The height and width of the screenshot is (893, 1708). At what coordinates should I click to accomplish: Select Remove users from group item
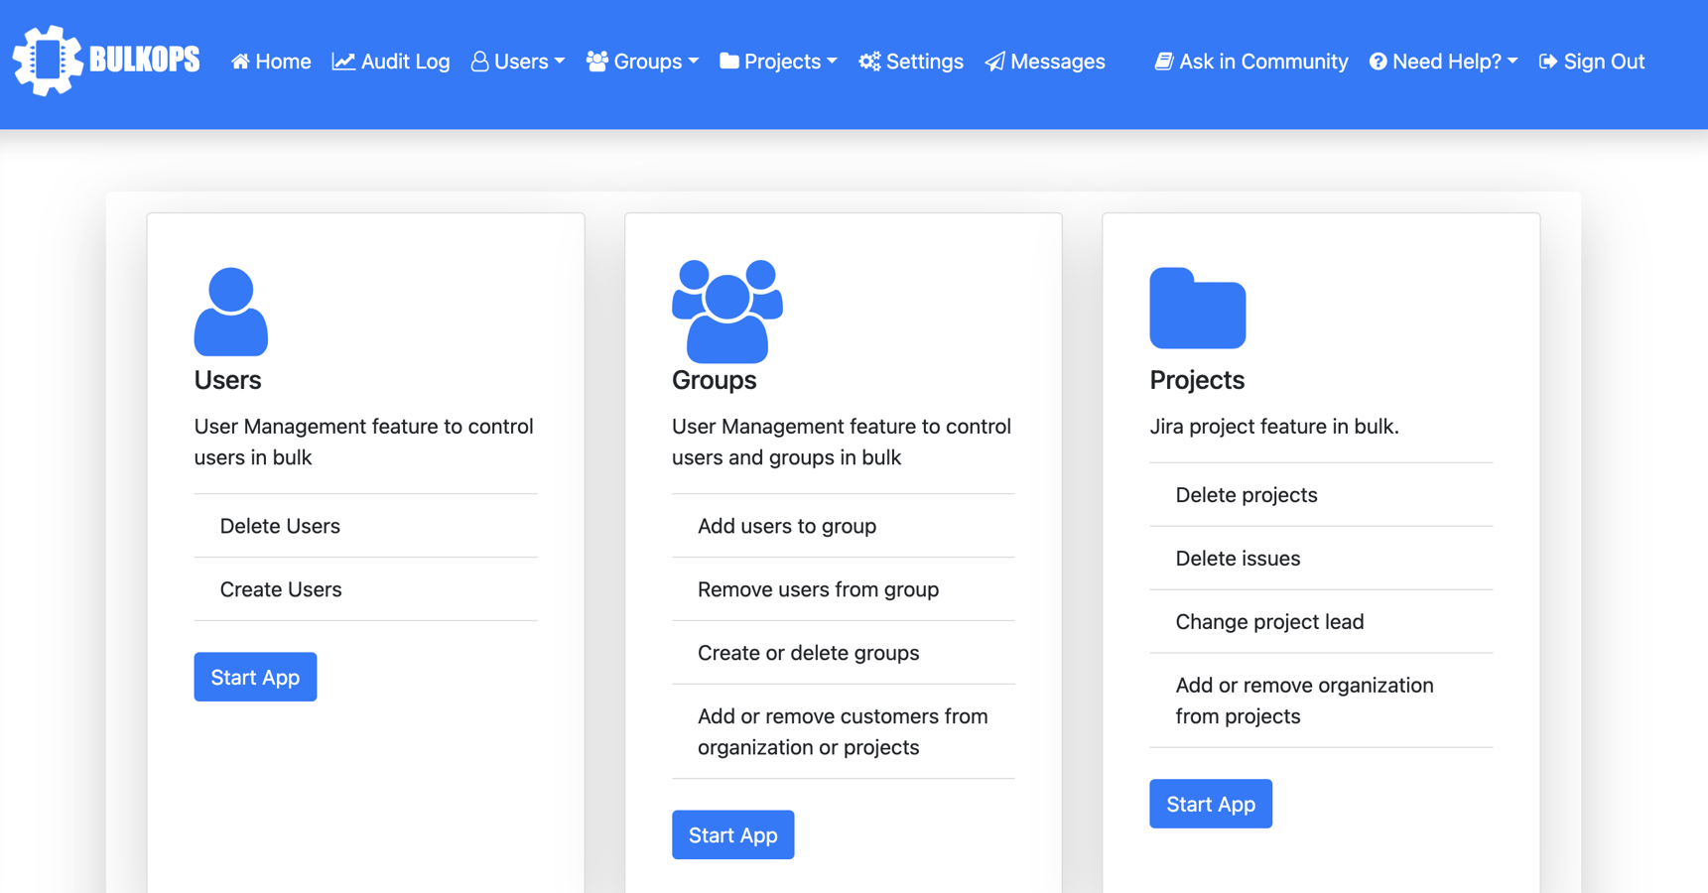pos(844,589)
